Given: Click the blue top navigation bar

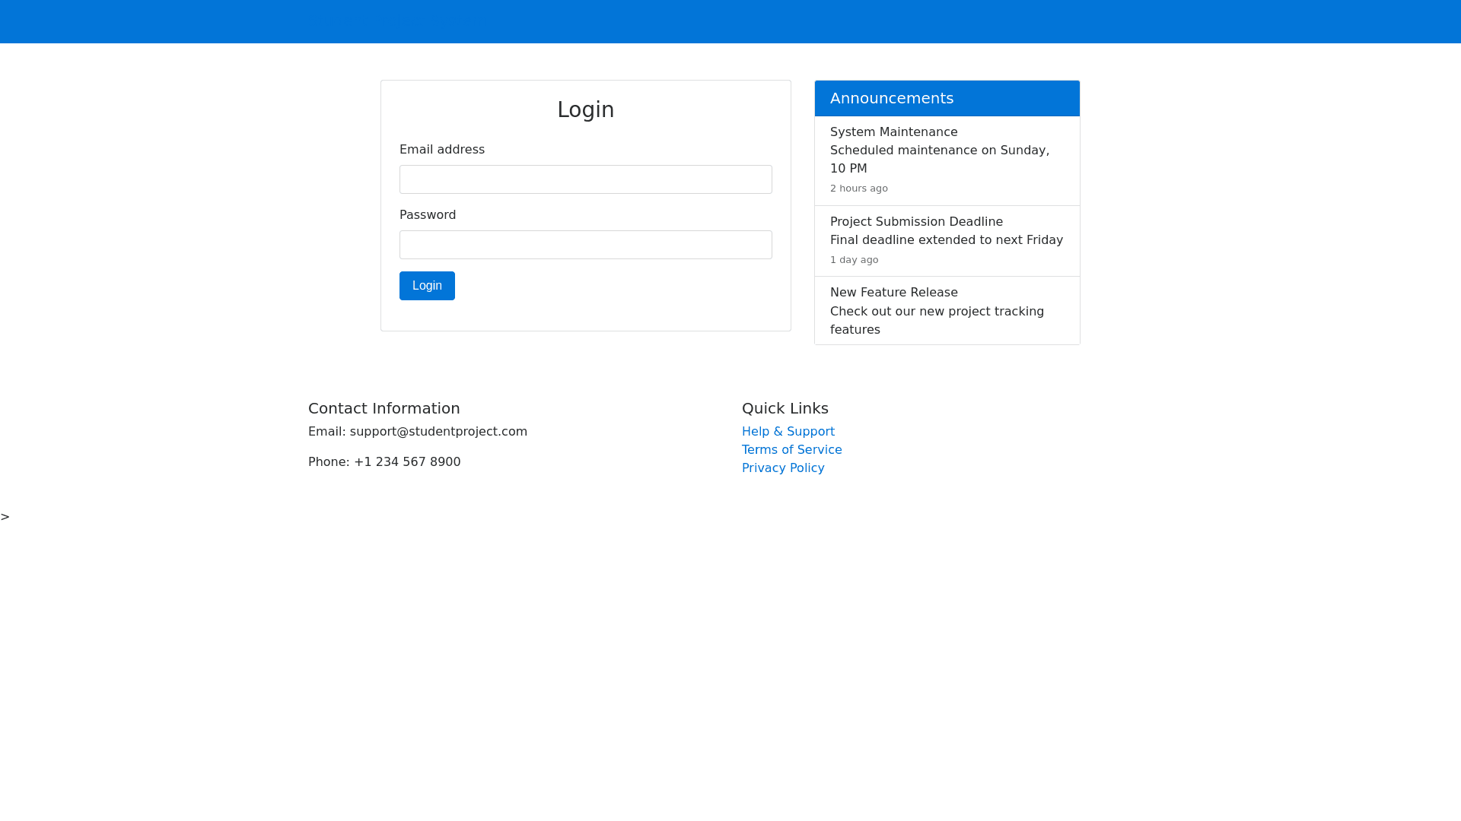Looking at the screenshot, I should click(730, 21).
